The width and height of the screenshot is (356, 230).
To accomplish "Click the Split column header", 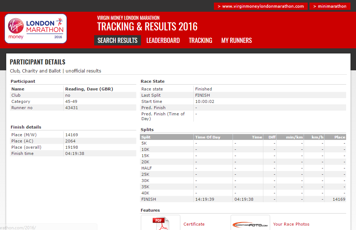I will coord(146,137).
